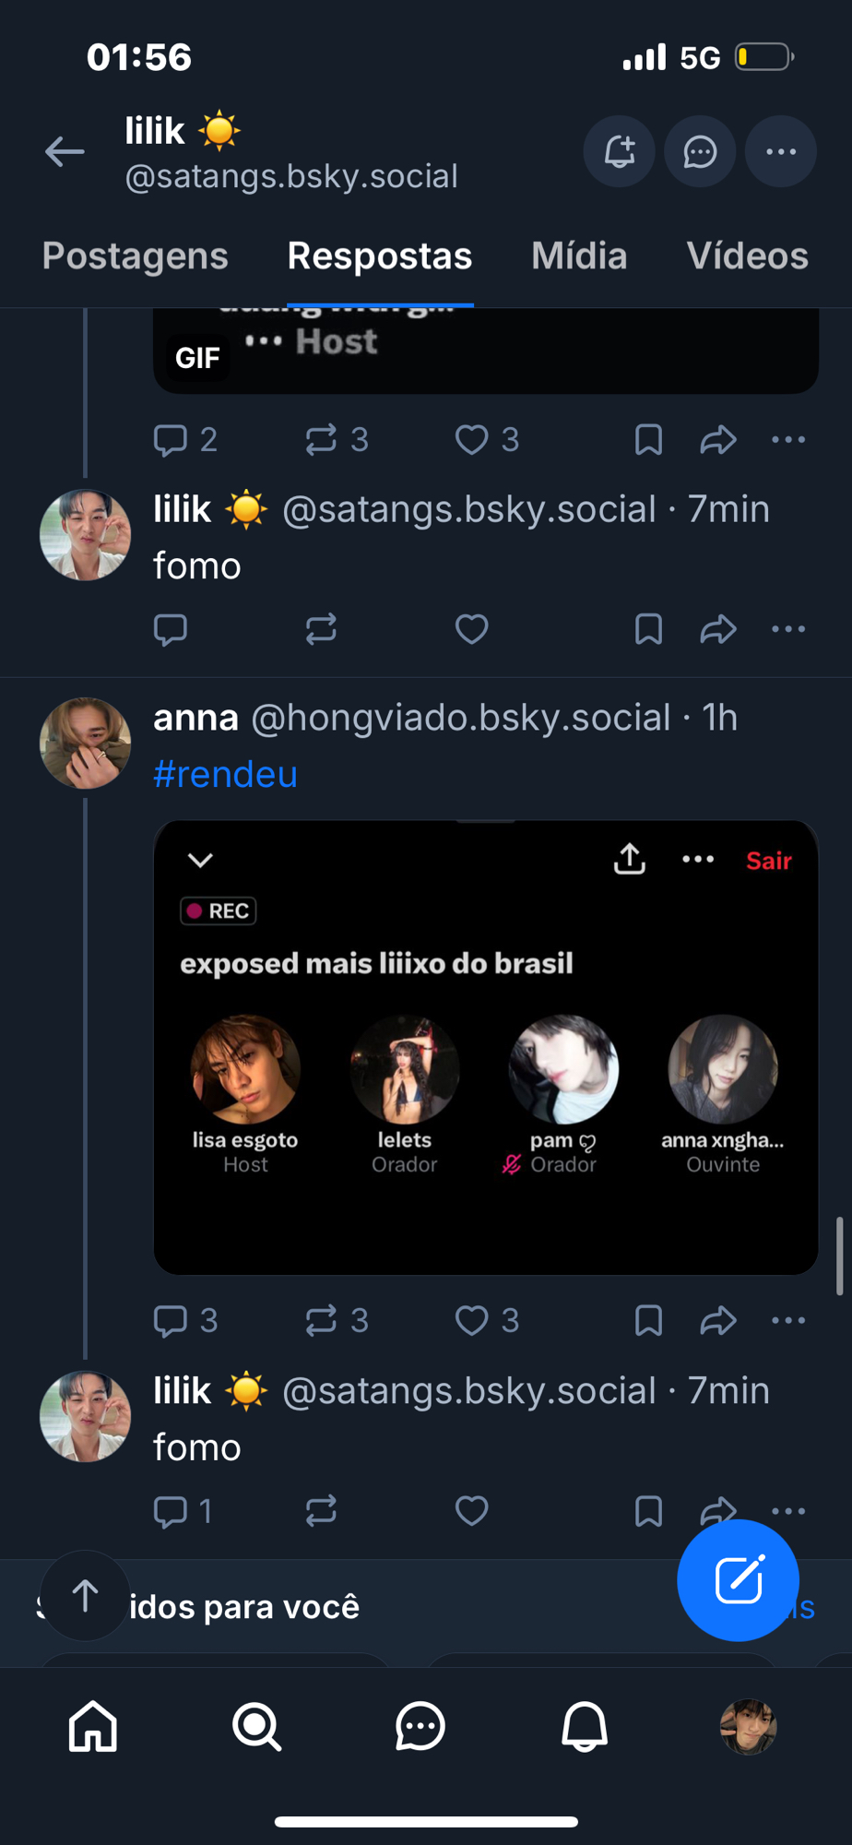The image size is (852, 1845).
Task: Tap the embedded space screenshot image
Action: 486,1047
